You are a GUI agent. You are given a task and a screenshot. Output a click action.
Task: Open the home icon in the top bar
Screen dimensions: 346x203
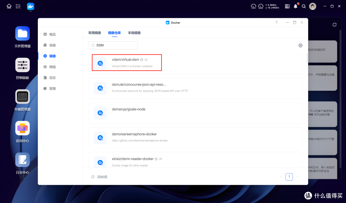point(9,6)
